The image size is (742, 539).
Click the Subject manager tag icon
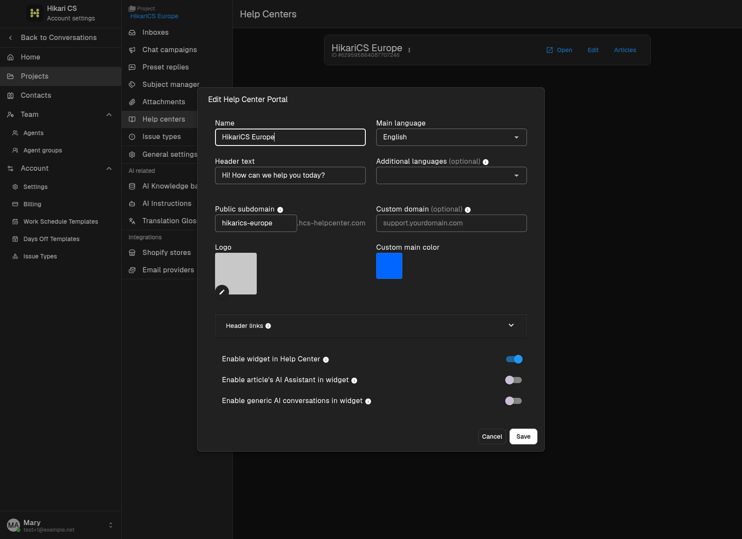[132, 85]
